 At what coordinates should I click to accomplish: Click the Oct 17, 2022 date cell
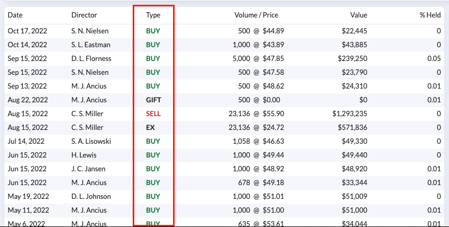click(x=28, y=31)
